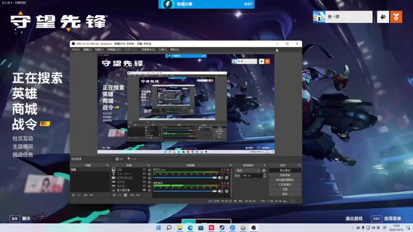Screen dimensions: 413x232
Task: Mute the 麦克风/Aux speaker icon
Action: coord(220,178)
